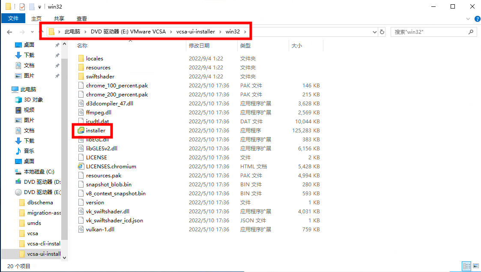Click 此电脑 in address breadcrumb

pyautogui.click(x=72, y=32)
